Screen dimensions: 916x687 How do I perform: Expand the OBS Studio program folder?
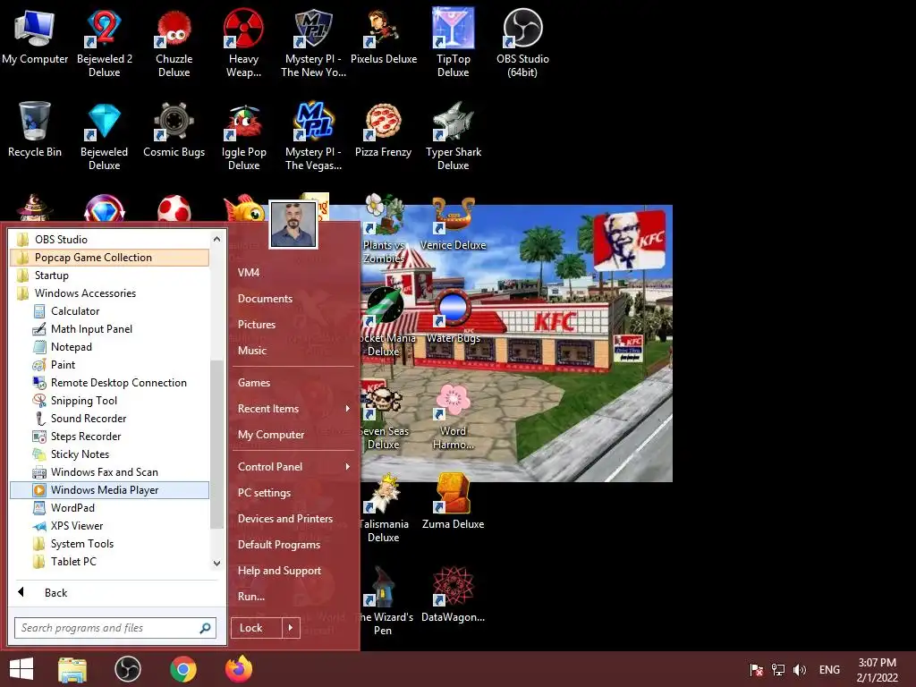point(109,240)
